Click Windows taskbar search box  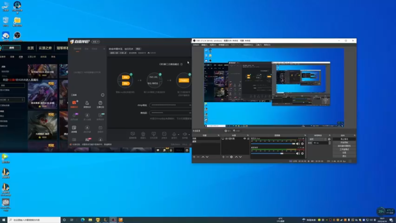point(34,220)
